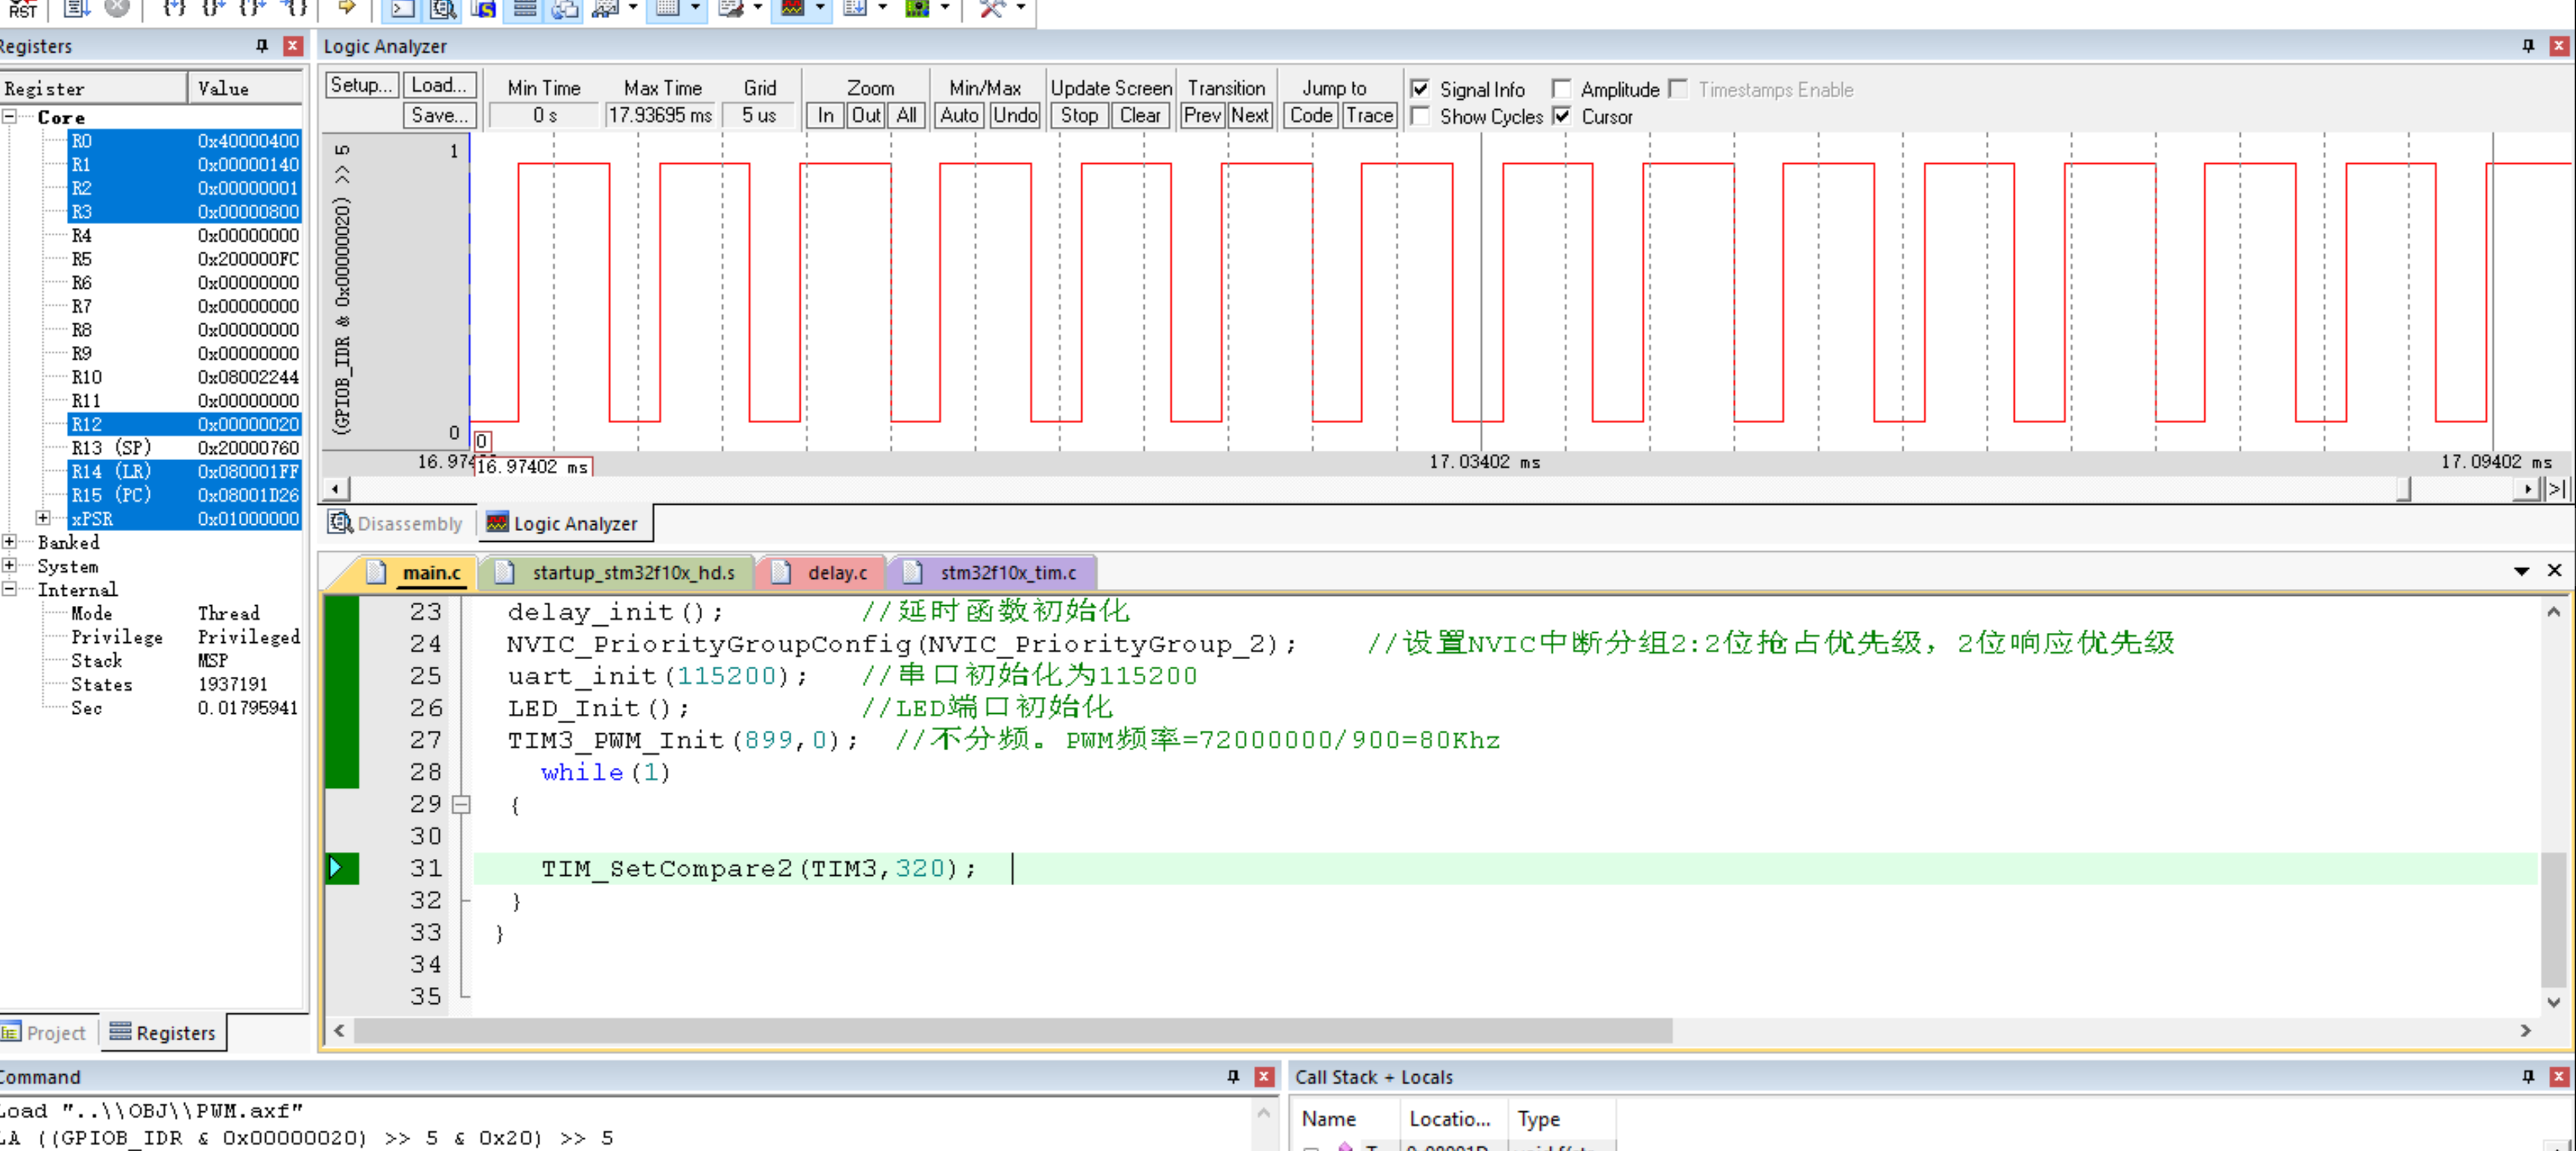Screen dimensions: 2576x1151
Task: Enable the Amplitude checkbox
Action: [1561, 89]
